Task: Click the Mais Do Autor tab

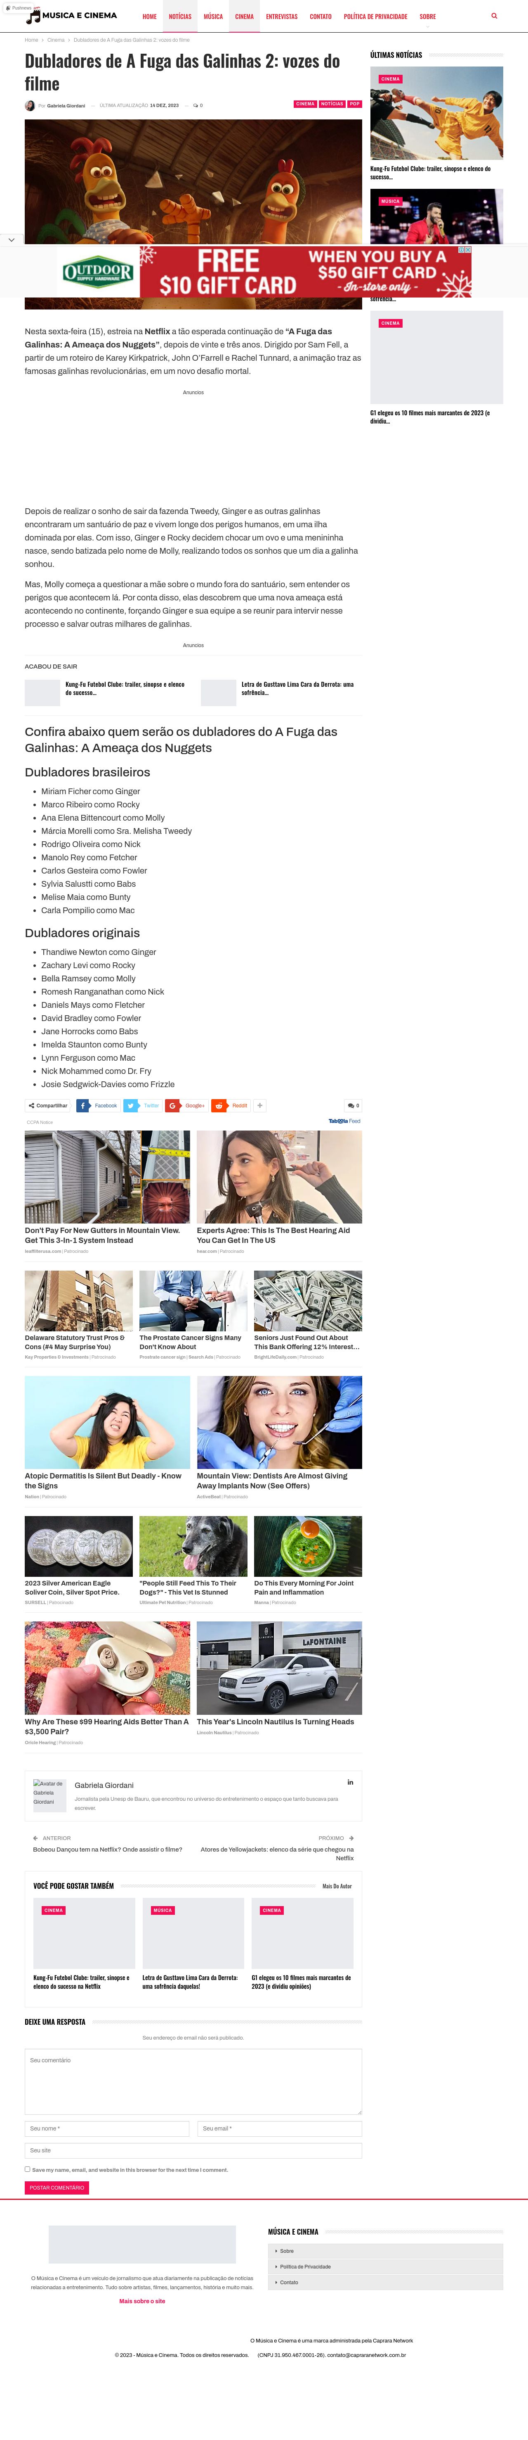Action: pos(337,1886)
